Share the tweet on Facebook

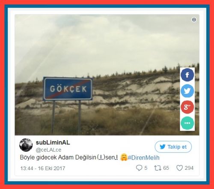187,75
